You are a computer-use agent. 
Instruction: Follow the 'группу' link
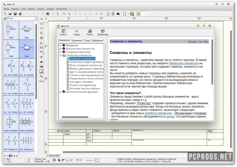click(x=170, y=116)
